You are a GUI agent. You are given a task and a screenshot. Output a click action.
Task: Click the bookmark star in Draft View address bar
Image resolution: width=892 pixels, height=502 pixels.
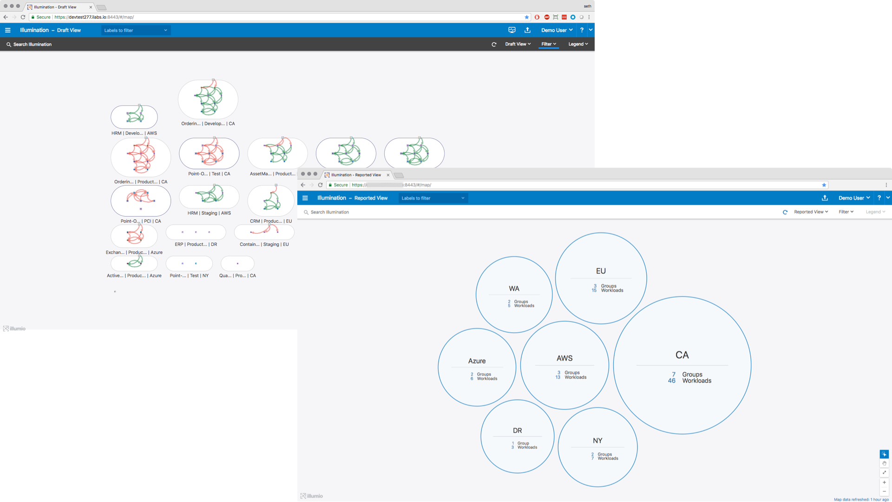click(527, 17)
